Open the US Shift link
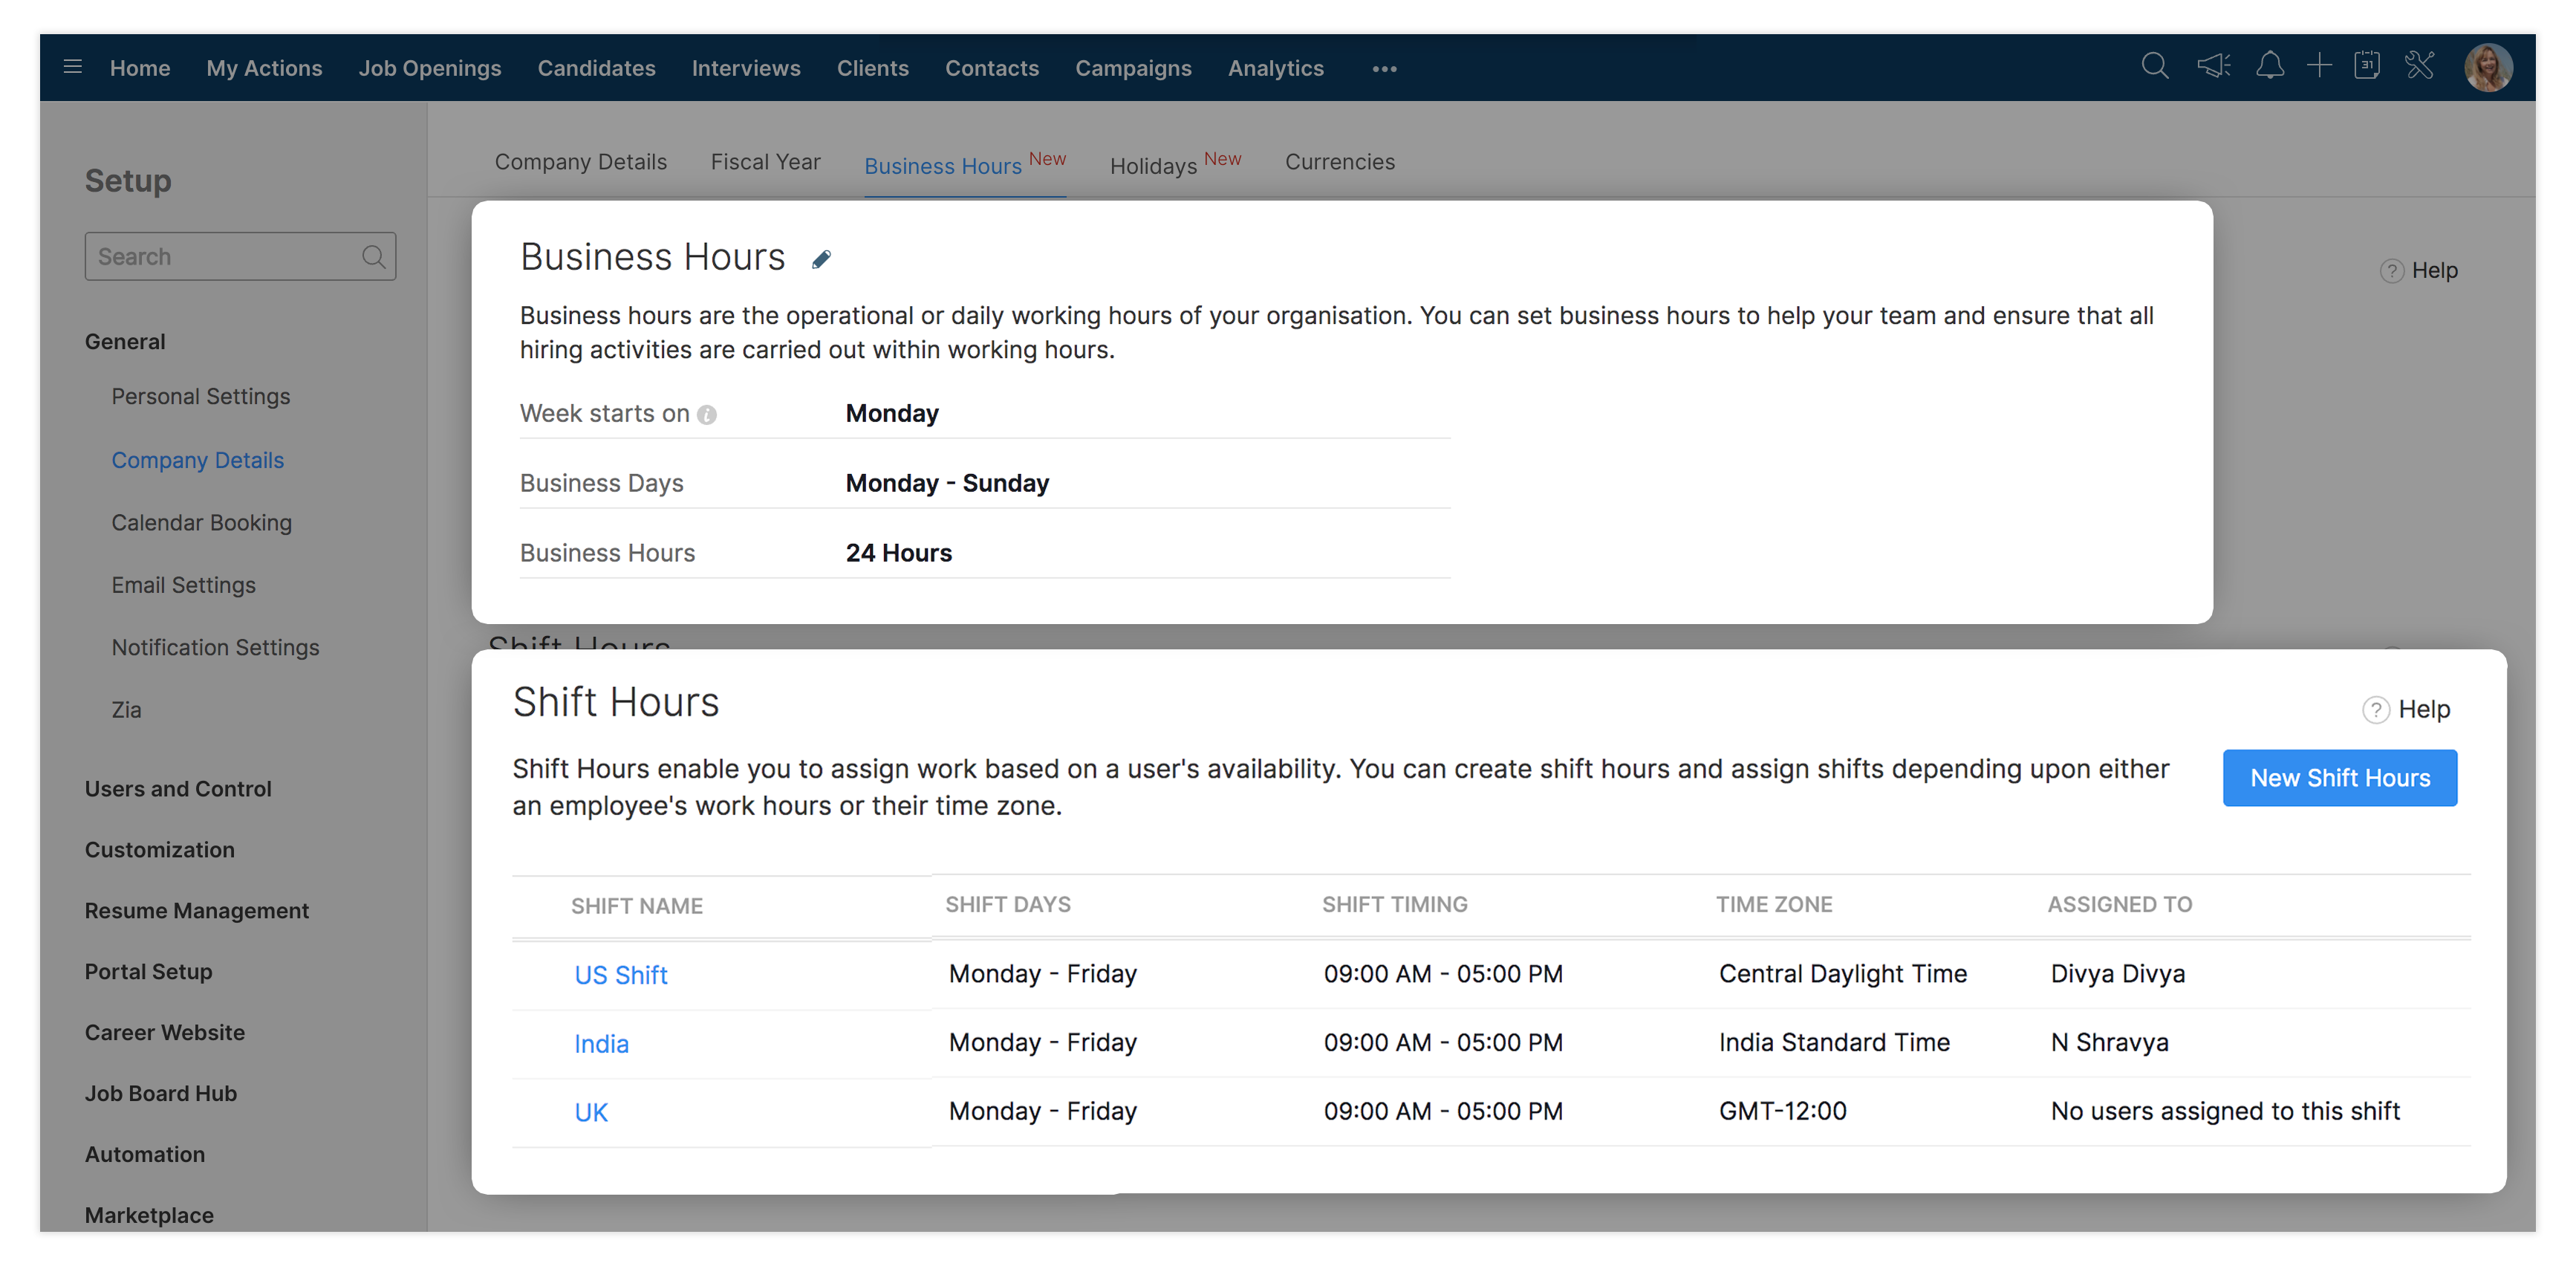This screenshot has width=2576, height=1266. 620,975
